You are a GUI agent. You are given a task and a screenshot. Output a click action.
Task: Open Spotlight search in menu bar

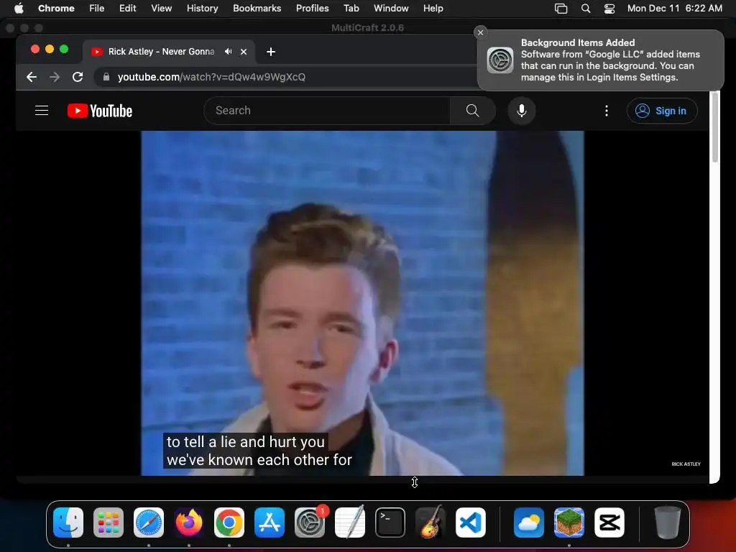point(586,8)
